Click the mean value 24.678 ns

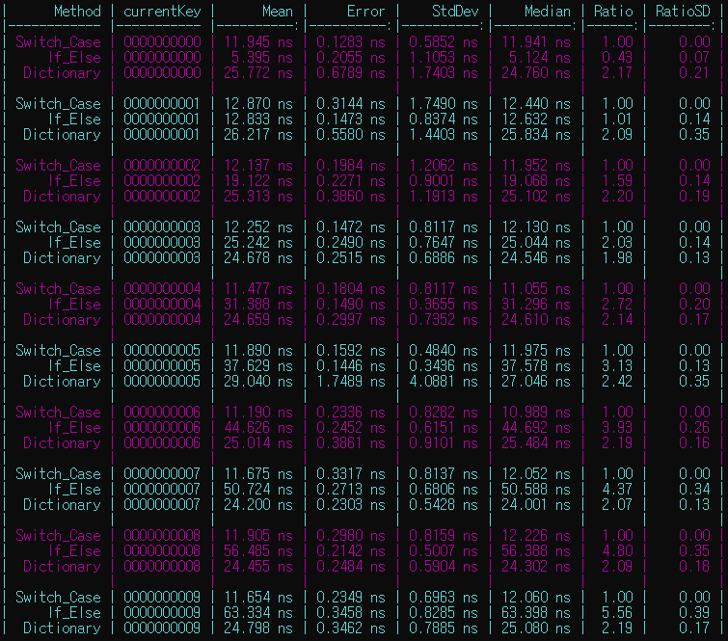(258, 258)
